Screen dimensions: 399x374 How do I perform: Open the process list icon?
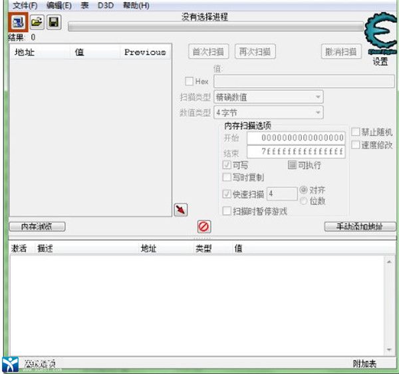(18, 23)
